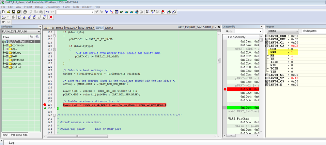The image size is (326, 145).
Task: Click the Files column header in Workspace
Action: coord(15,37)
